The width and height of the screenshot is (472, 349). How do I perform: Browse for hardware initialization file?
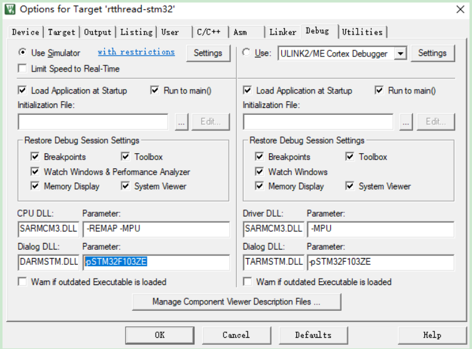[405, 122]
